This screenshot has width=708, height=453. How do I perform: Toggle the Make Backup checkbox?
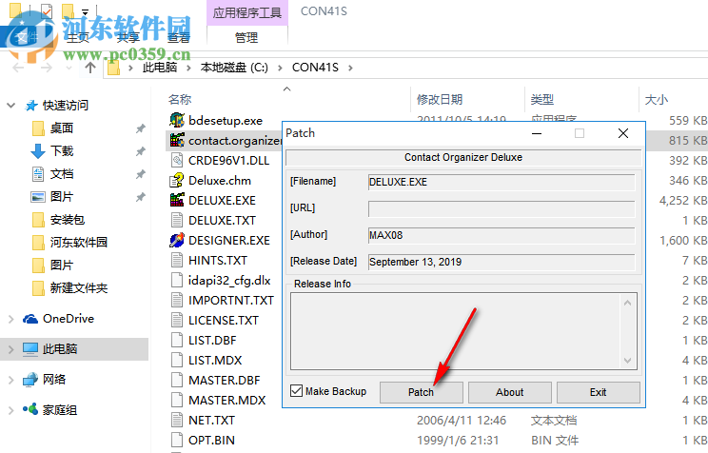click(296, 391)
